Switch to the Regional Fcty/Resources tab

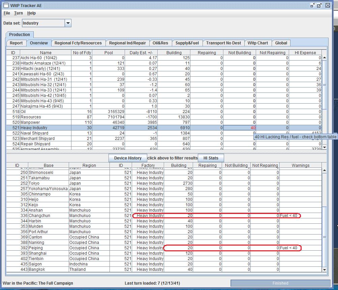(x=78, y=43)
